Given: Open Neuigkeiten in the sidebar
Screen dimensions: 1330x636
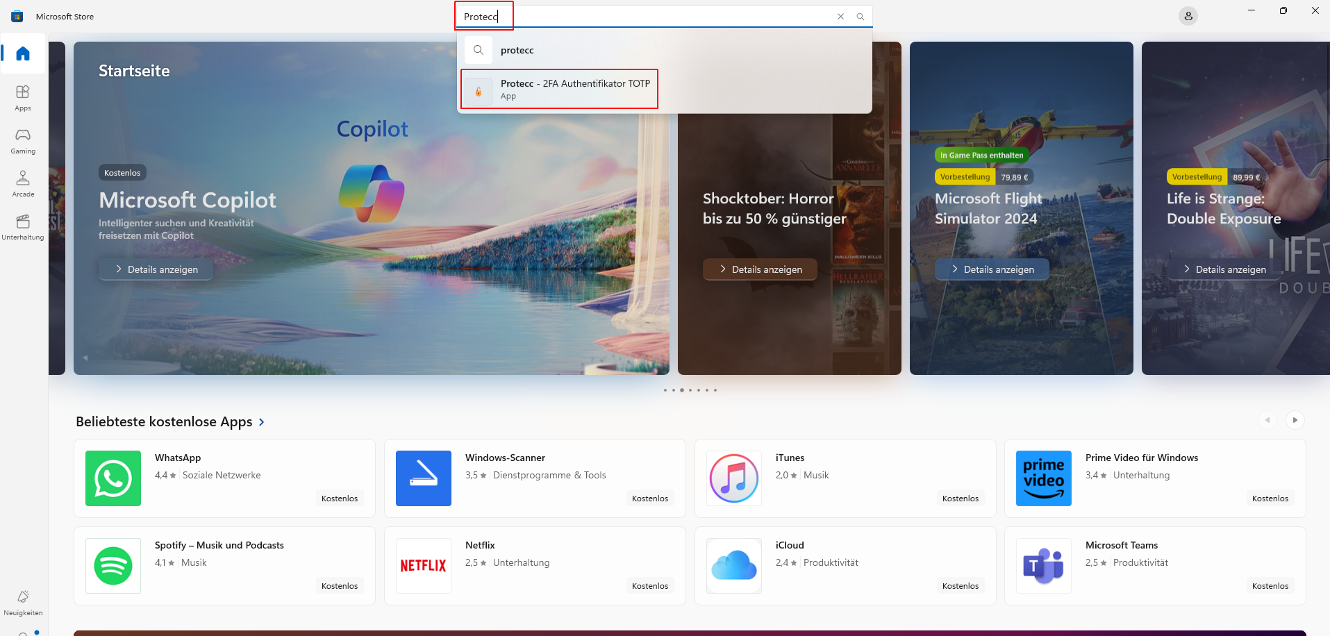Looking at the screenshot, I should [23, 603].
